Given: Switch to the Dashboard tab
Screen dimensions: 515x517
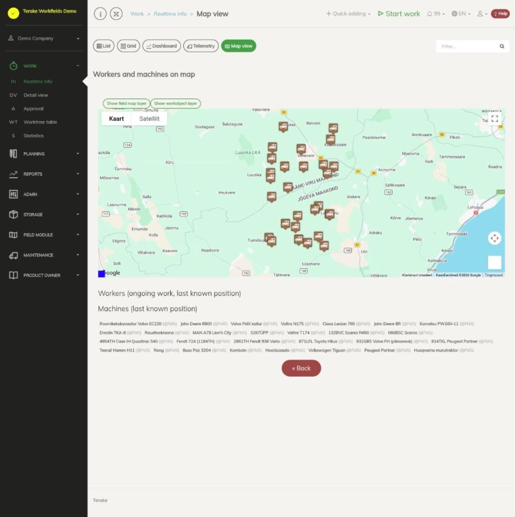Looking at the screenshot, I should pos(161,46).
